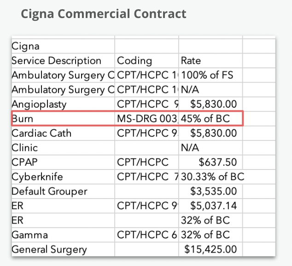This screenshot has width=292, height=266.
Task: Select the Cardiac Cath cell
Action: pos(41,133)
